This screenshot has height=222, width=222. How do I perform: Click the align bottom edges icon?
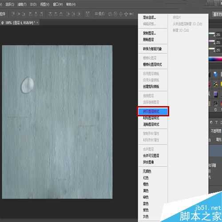click(x=24, y=14)
